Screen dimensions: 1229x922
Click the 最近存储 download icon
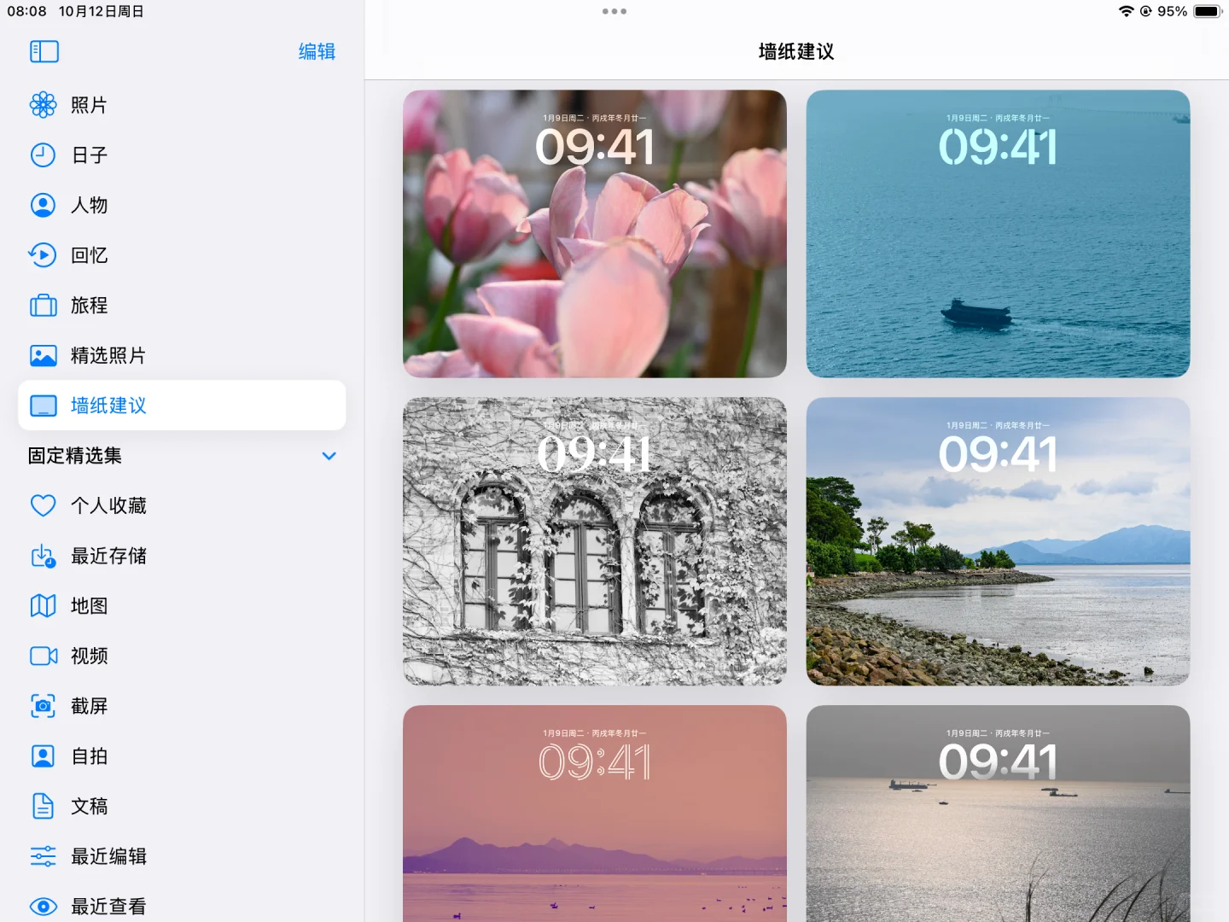pos(44,556)
